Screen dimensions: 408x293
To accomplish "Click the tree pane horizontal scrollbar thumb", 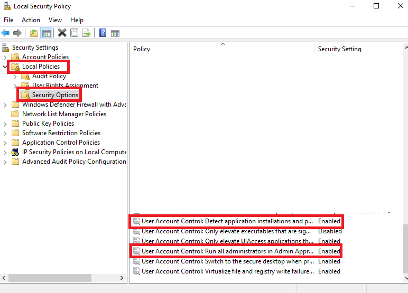I will (50, 278).
